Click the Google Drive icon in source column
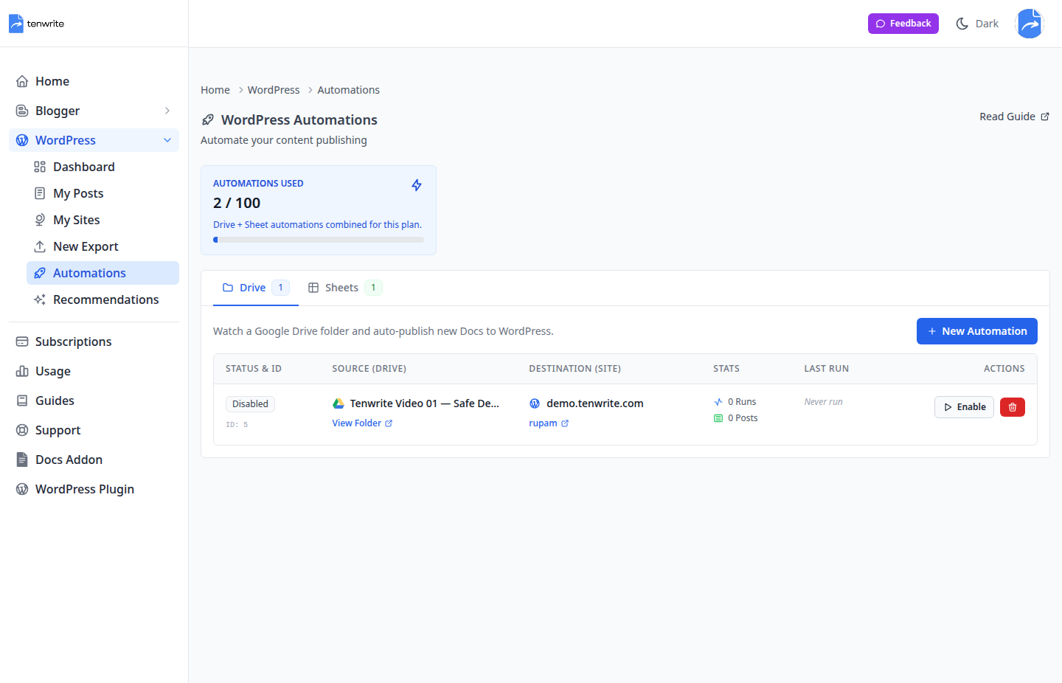The height and width of the screenshot is (683, 1062). coord(339,403)
